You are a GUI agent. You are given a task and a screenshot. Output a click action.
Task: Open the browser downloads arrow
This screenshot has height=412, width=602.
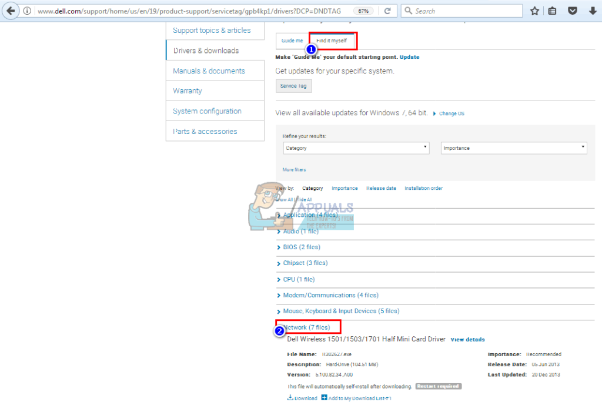click(593, 11)
